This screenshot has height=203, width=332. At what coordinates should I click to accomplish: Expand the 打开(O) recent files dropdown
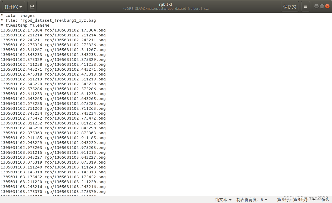[x=13, y=6]
